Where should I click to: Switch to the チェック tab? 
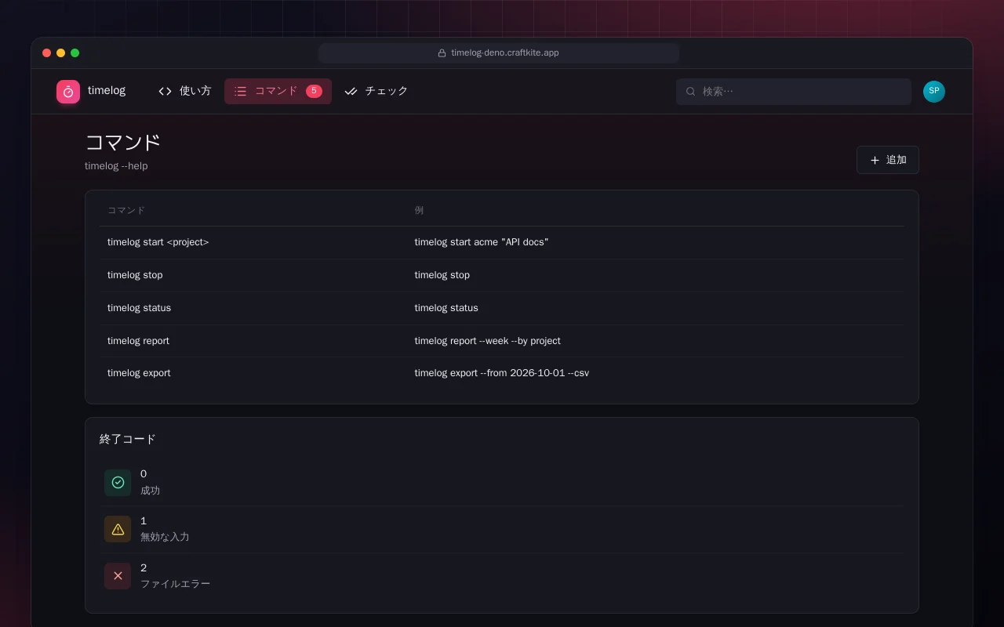(376, 91)
